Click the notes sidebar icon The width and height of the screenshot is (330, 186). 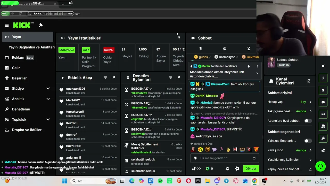tap(323, 90)
